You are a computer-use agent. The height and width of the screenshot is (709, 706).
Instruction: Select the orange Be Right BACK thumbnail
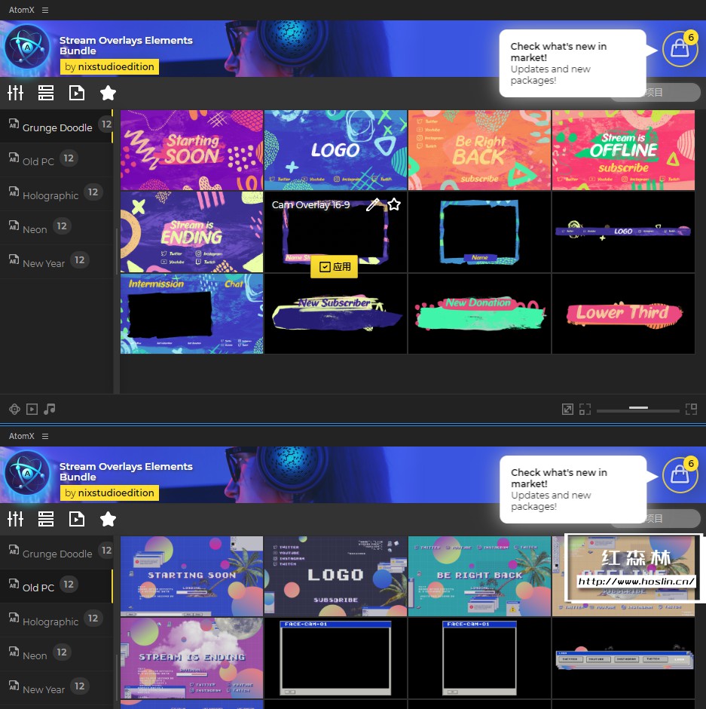479,150
